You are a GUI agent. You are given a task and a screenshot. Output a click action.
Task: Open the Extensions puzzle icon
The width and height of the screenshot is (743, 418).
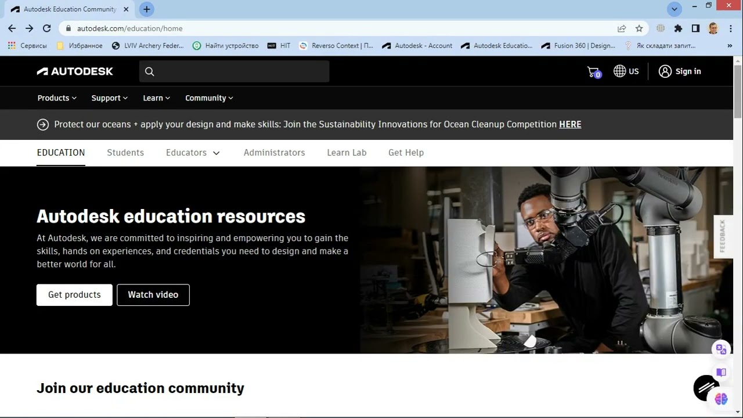pos(678,28)
